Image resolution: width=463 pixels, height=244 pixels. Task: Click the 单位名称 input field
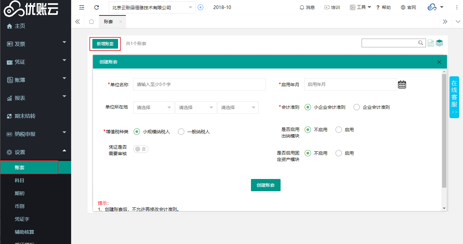click(199, 84)
